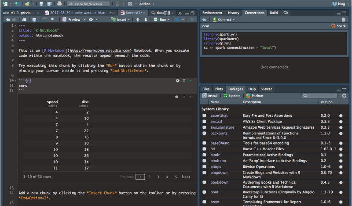
Task: Open the blog project dropdown
Action: pyautogui.click(x=341, y=4)
